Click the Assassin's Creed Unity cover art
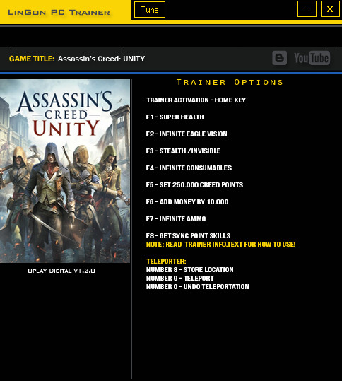342x381 pixels. (65, 171)
